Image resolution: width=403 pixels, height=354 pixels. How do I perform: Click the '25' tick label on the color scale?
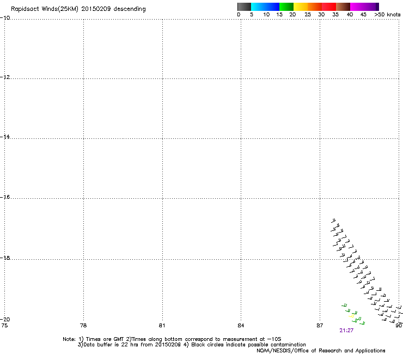[308, 15]
